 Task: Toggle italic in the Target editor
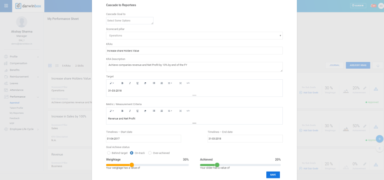(x=130, y=83)
